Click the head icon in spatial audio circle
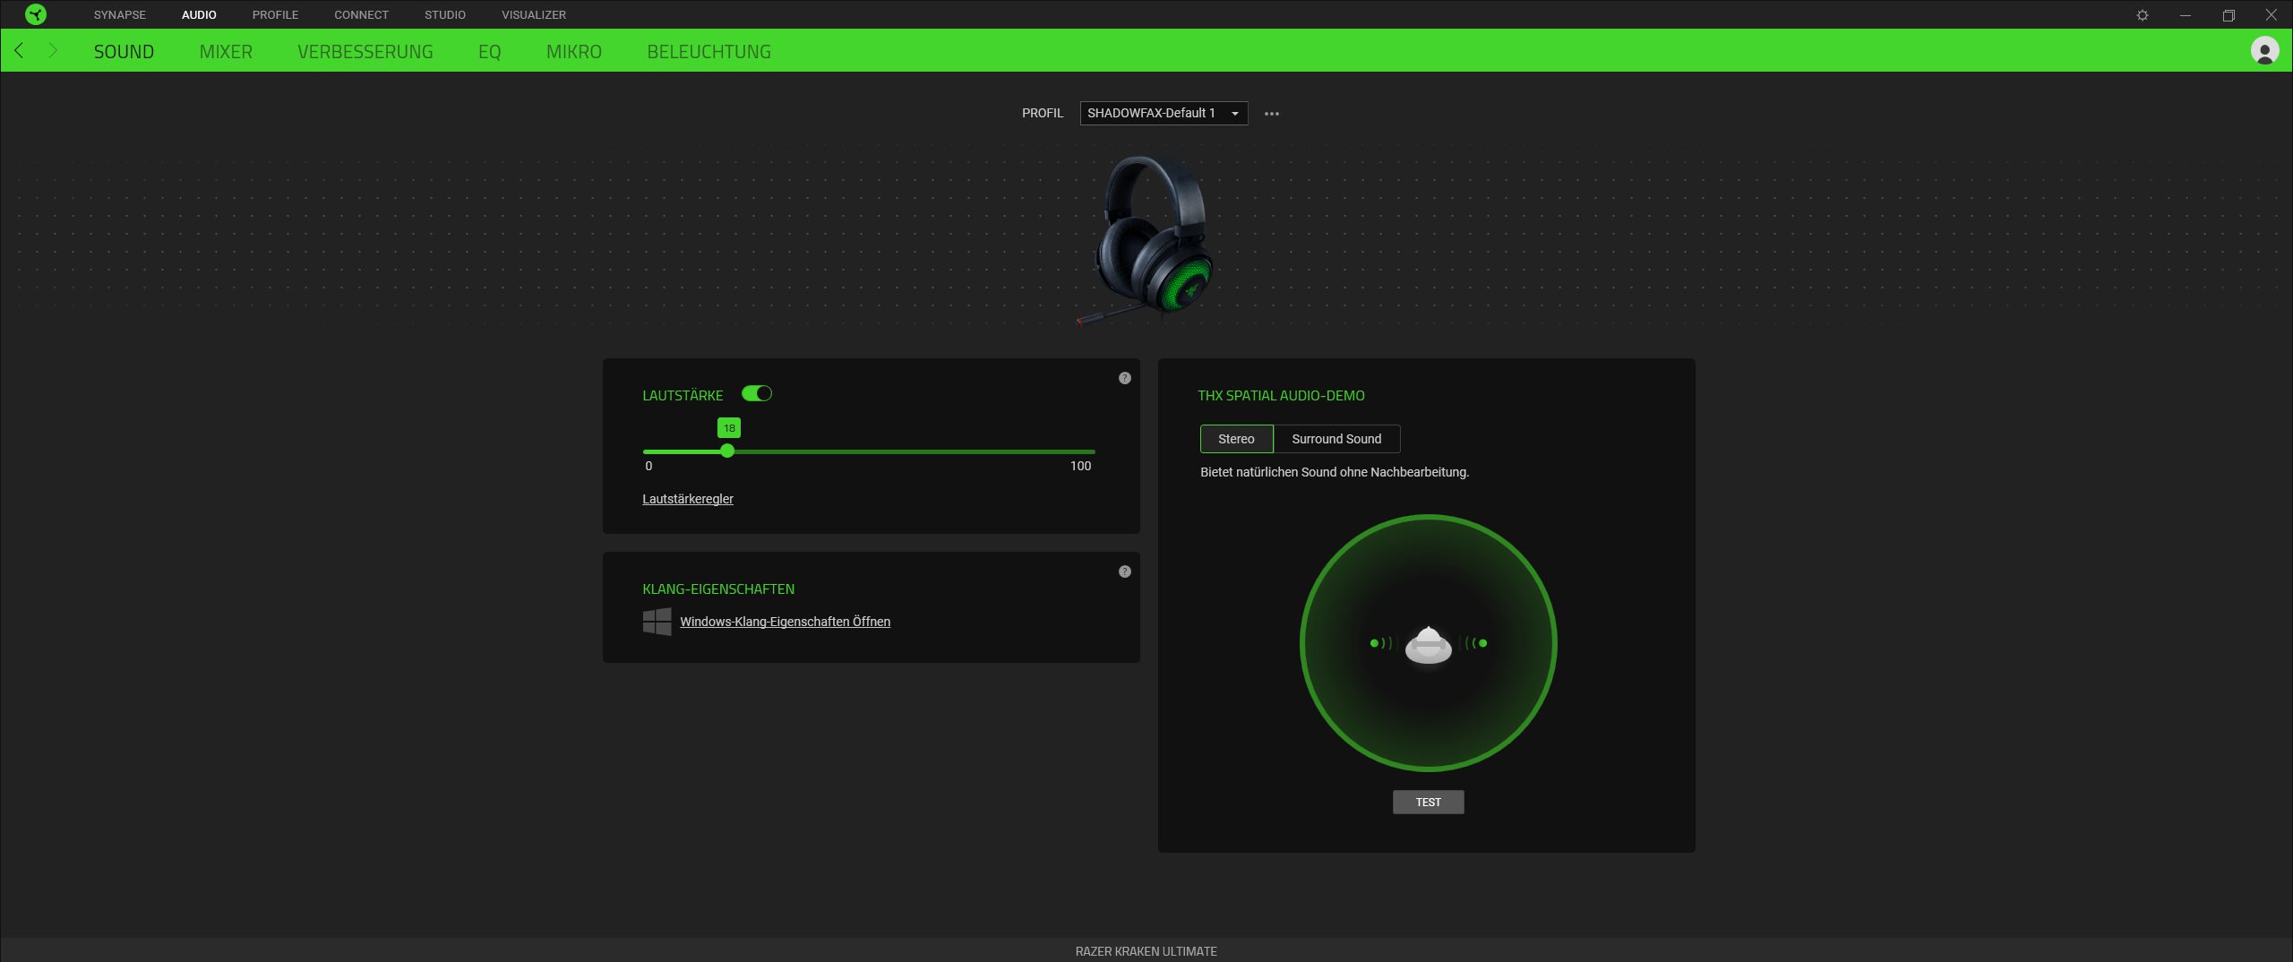This screenshot has width=2293, height=962. pos(1428,644)
